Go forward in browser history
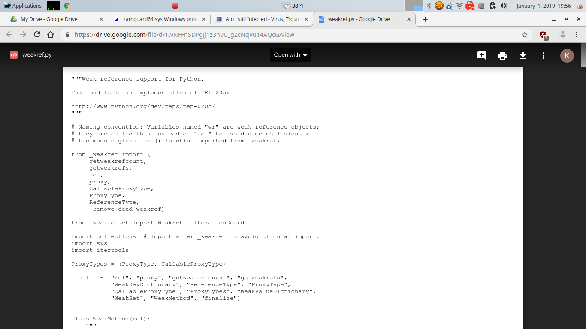Image resolution: width=586 pixels, height=329 pixels. [23, 35]
